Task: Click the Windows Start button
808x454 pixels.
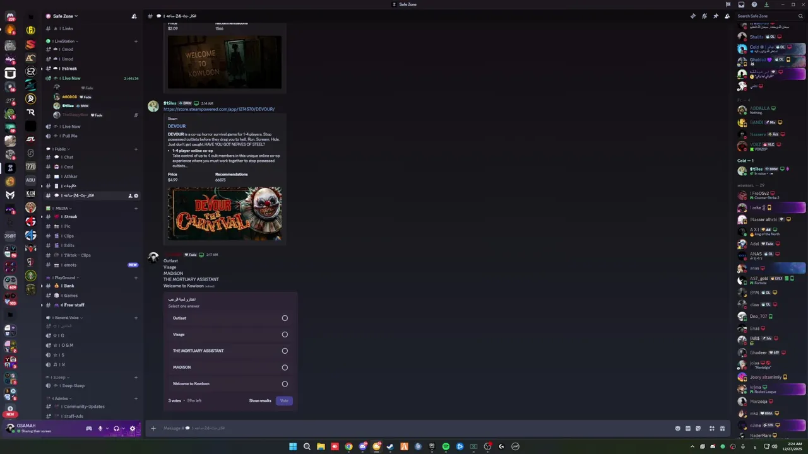Action: [x=293, y=446]
